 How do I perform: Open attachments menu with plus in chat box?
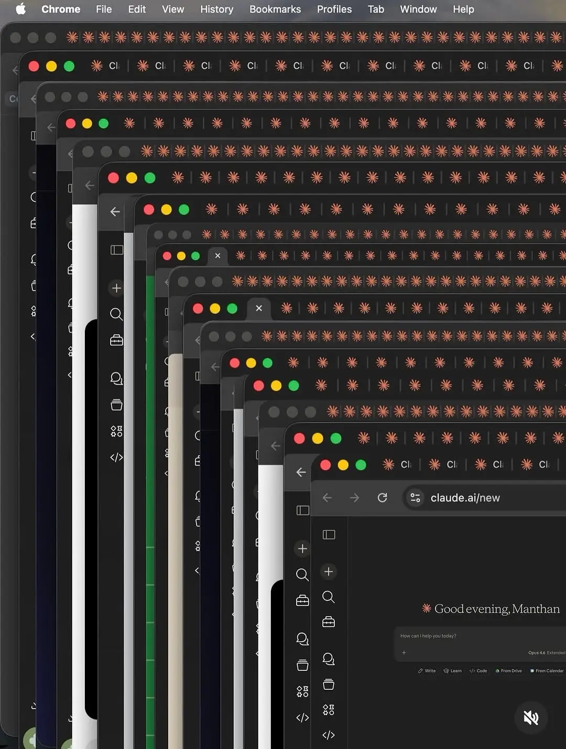(x=404, y=652)
